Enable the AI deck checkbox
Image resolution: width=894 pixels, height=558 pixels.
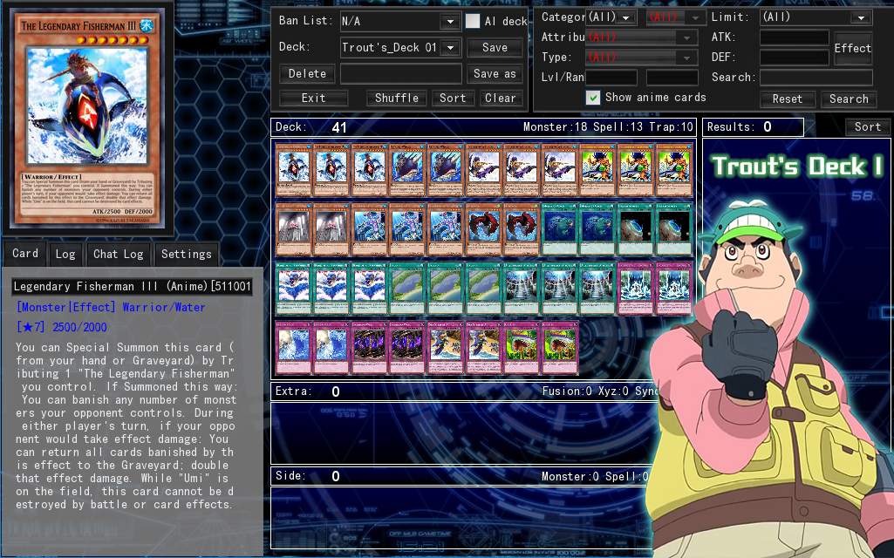tap(473, 21)
